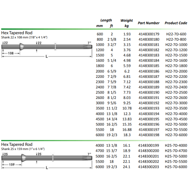Select weight value 24.1
189x189 pixels.
127,167
